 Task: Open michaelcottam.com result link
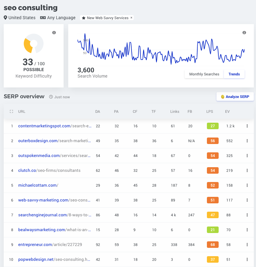[38, 185]
